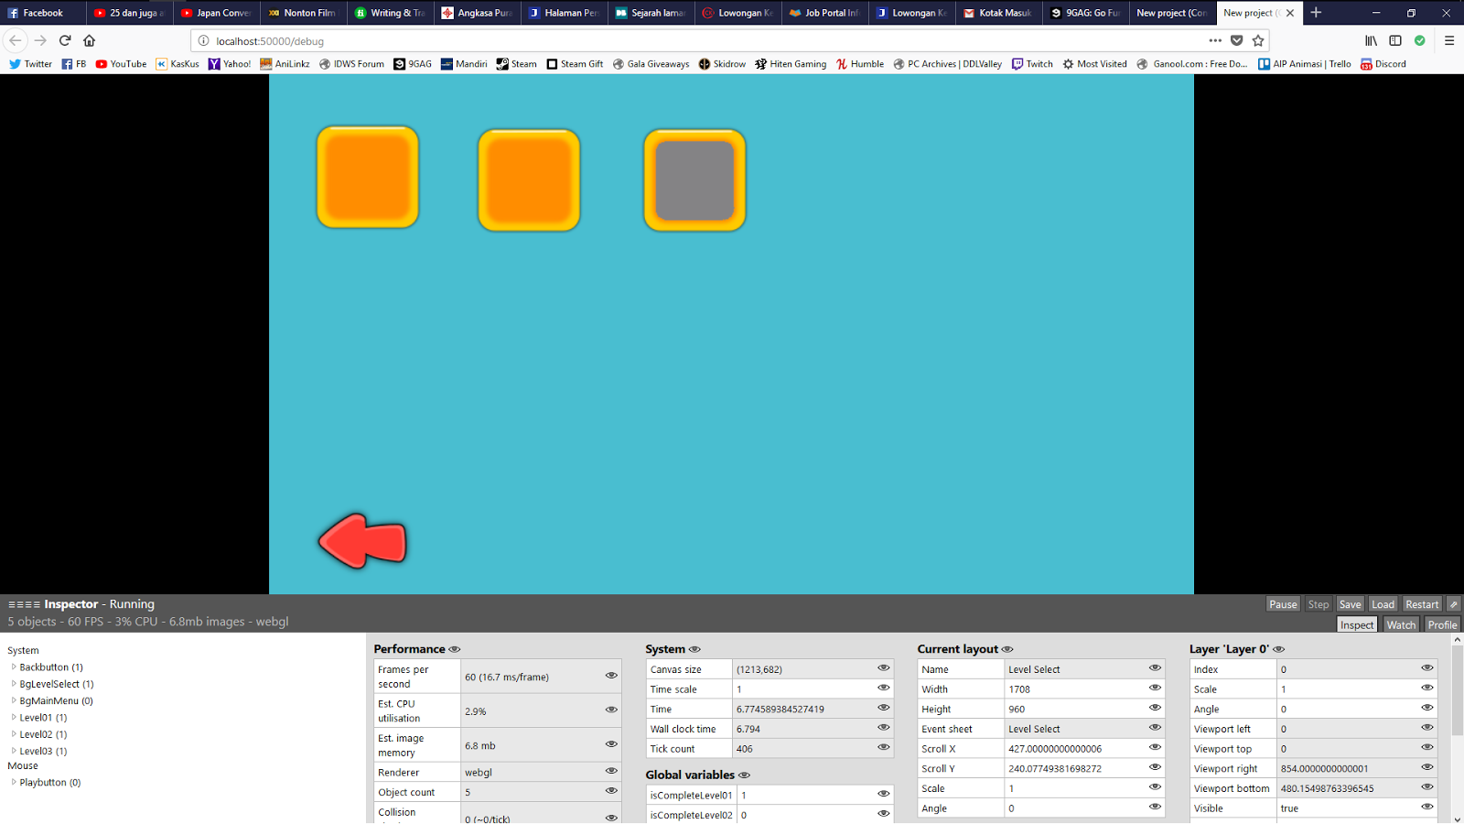Screen dimensions: 1464x824
Task: Expand the Level01 tree item
Action: pyautogui.click(x=14, y=717)
